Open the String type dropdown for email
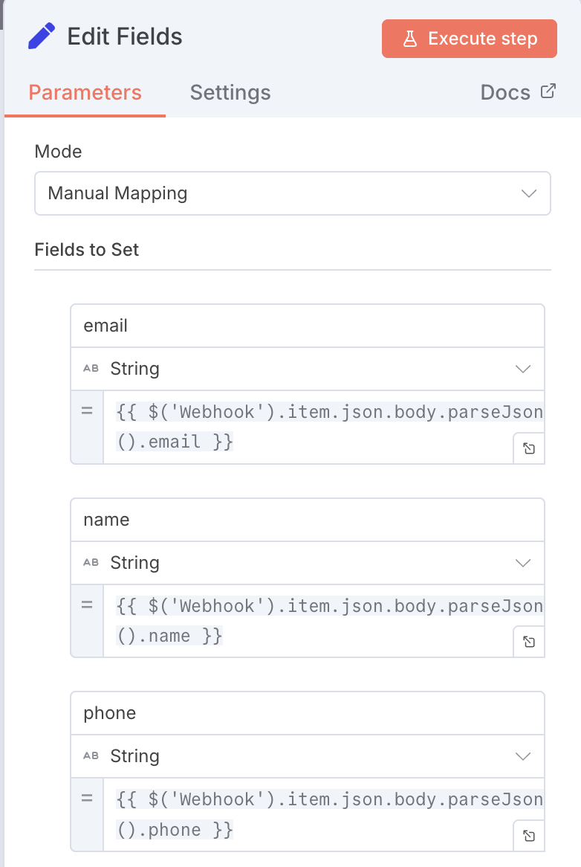The height and width of the screenshot is (867, 581). click(x=308, y=369)
